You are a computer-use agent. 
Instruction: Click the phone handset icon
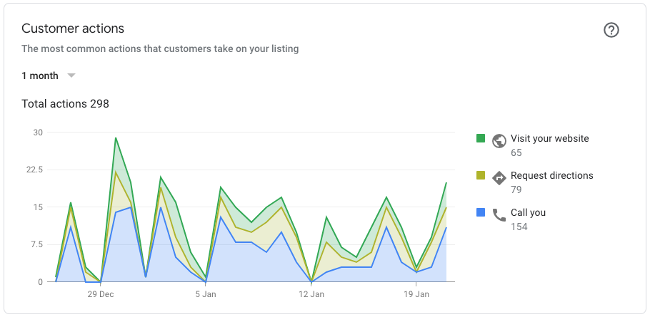(499, 215)
